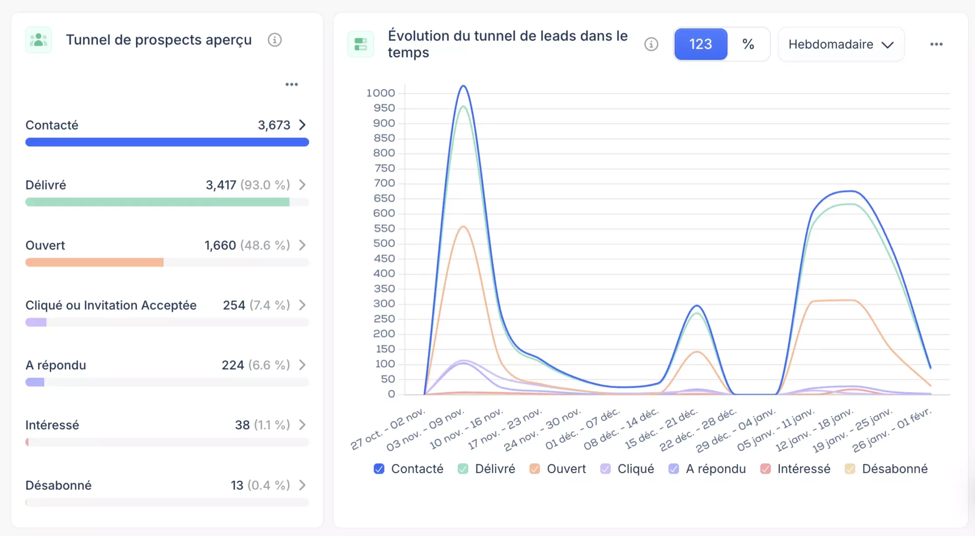Switch chart to 123 absolute numbers
The height and width of the screenshot is (536, 975).
pos(701,44)
